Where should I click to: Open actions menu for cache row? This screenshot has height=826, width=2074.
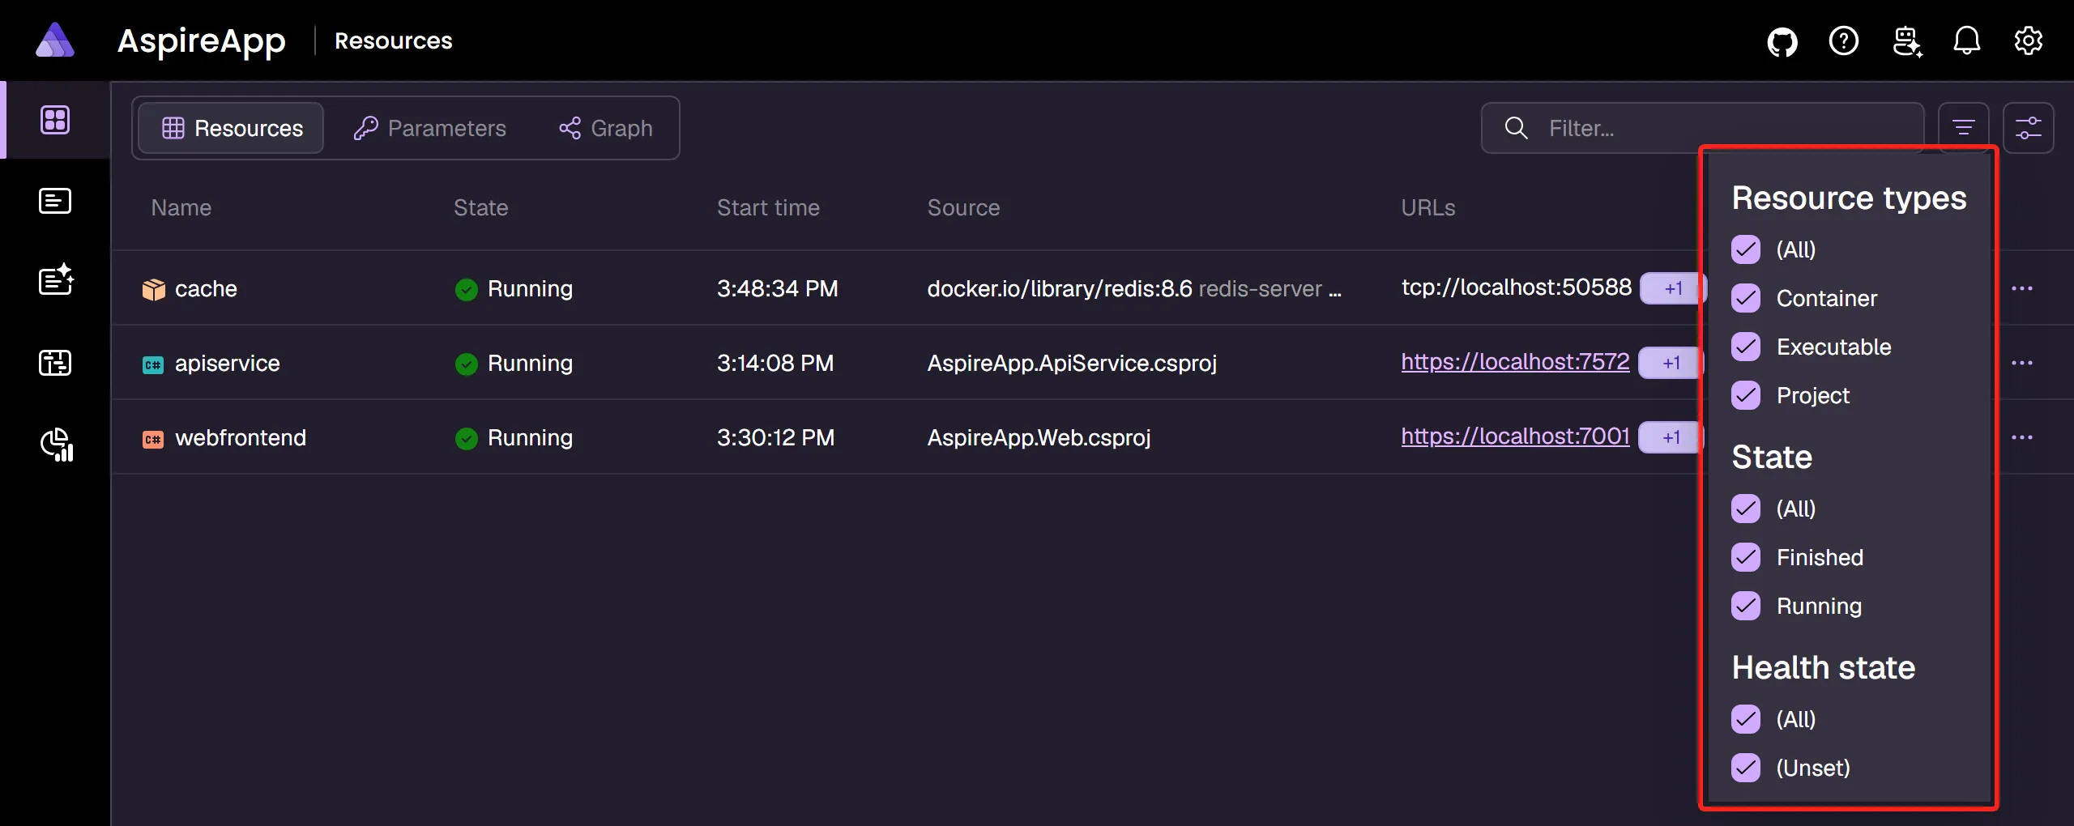2022,288
